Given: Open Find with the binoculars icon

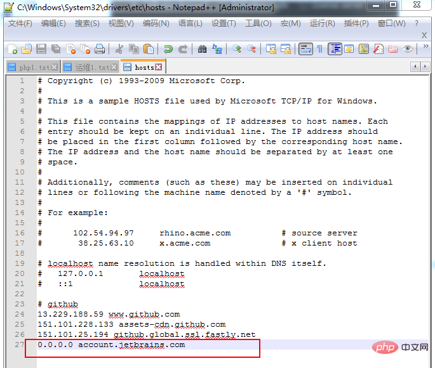Looking at the screenshot, I should click(202, 49).
